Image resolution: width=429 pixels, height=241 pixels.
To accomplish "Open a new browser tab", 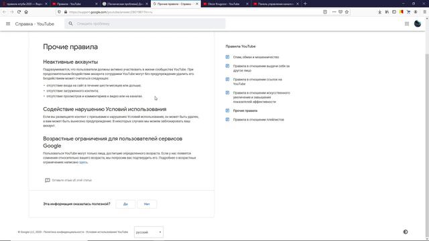I will tap(305, 4).
